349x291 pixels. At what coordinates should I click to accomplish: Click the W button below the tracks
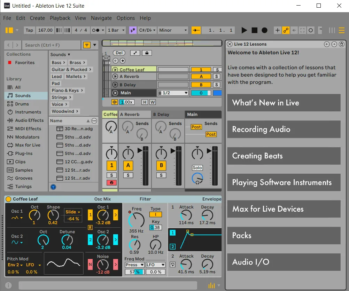point(153,102)
